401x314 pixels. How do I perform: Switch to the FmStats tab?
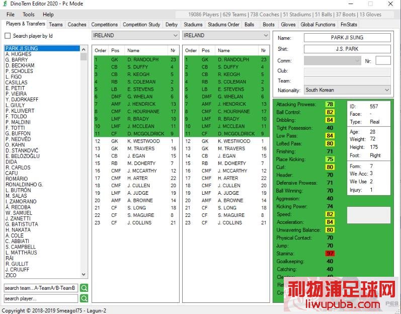coord(349,25)
